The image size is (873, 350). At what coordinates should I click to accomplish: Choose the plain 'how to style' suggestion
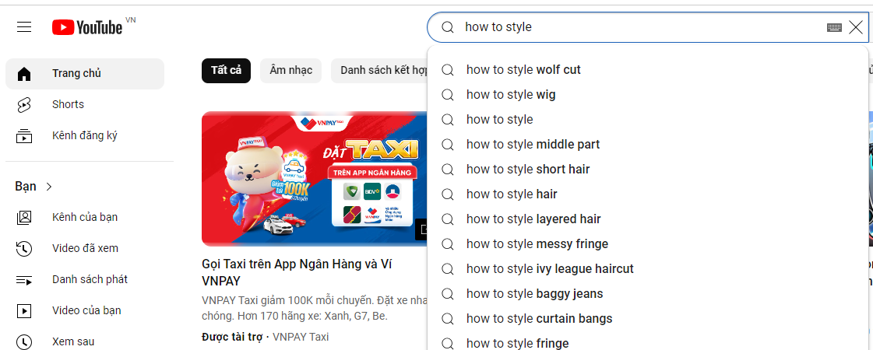[647, 120]
